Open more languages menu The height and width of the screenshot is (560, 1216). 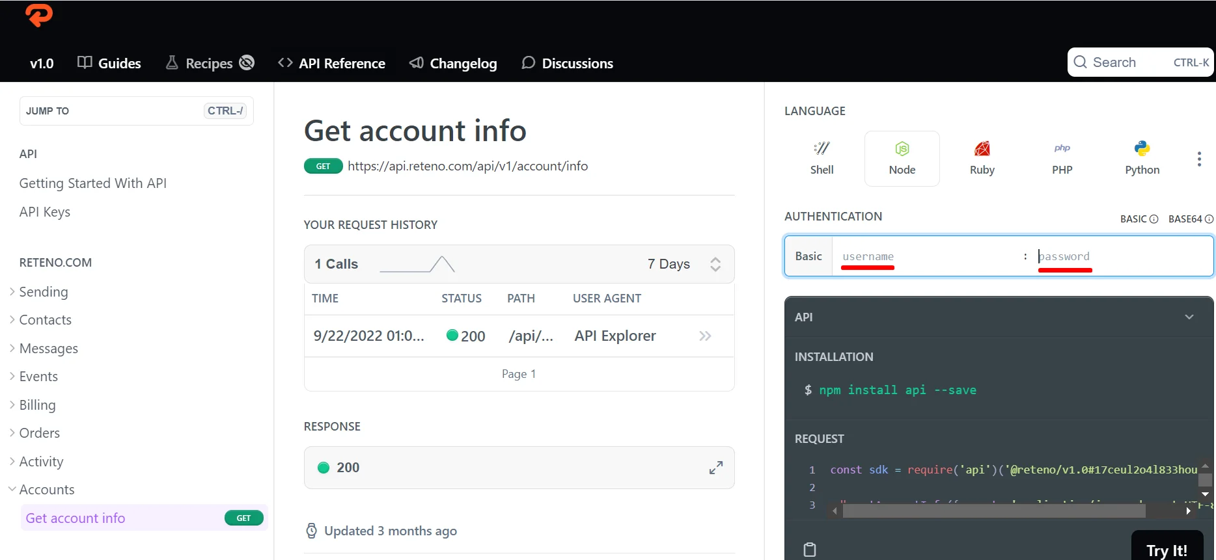pyautogui.click(x=1199, y=159)
